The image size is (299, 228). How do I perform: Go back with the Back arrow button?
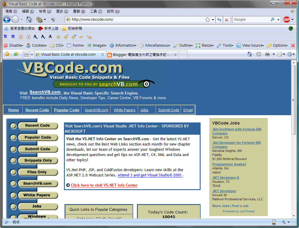pyautogui.click(x=7, y=20)
